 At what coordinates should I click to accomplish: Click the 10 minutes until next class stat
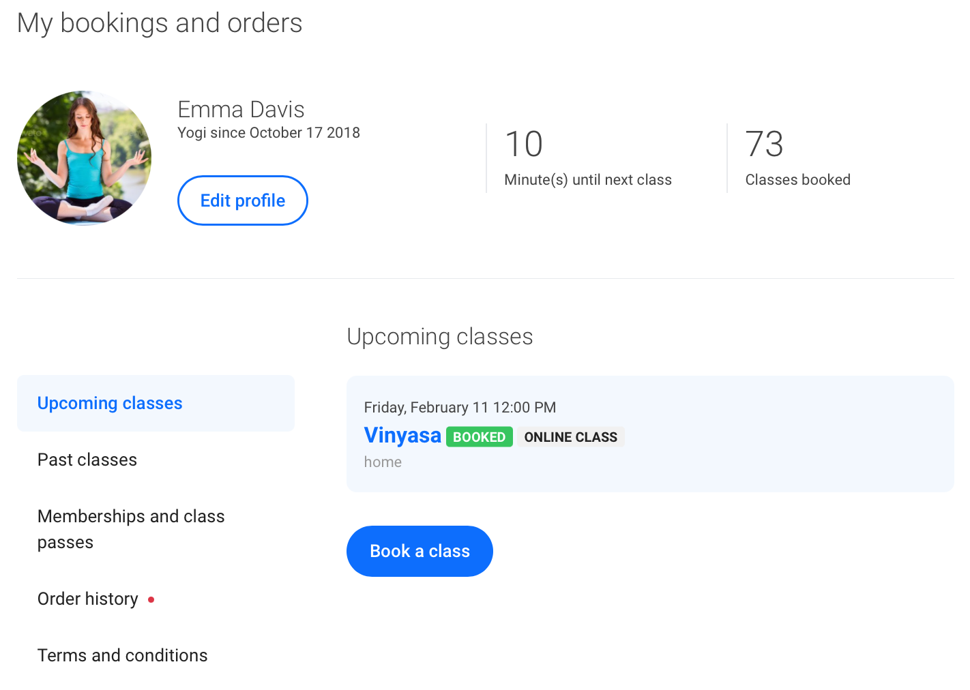[x=587, y=158]
